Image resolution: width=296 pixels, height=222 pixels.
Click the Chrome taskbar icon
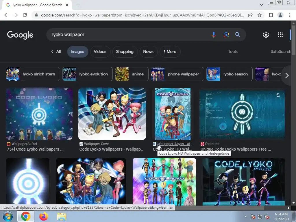(x=26, y=216)
